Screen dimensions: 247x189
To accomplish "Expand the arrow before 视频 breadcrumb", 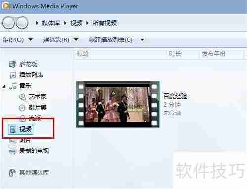I will coord(65,23).
